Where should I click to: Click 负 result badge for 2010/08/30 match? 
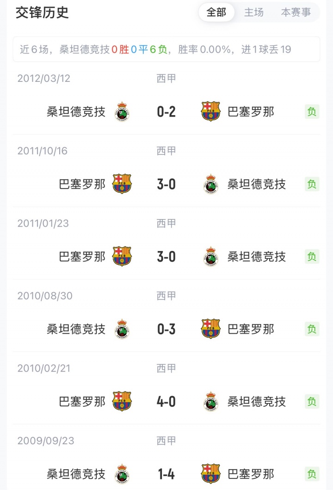312,329
